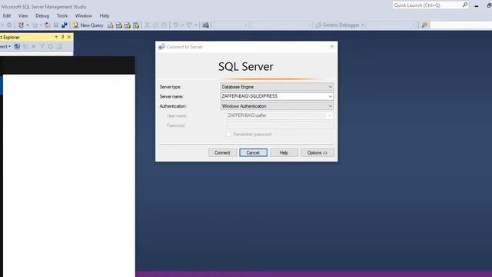Open the Debug menu
This screenshot has width=492, height=277.
click(x=42, y=15)
